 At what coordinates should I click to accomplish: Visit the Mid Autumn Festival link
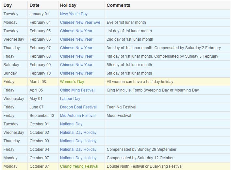(78, 116)
